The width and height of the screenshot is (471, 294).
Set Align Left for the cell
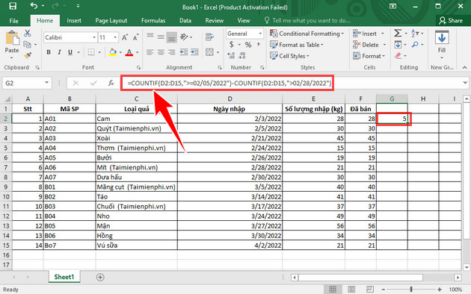click(x=150, y=52)
